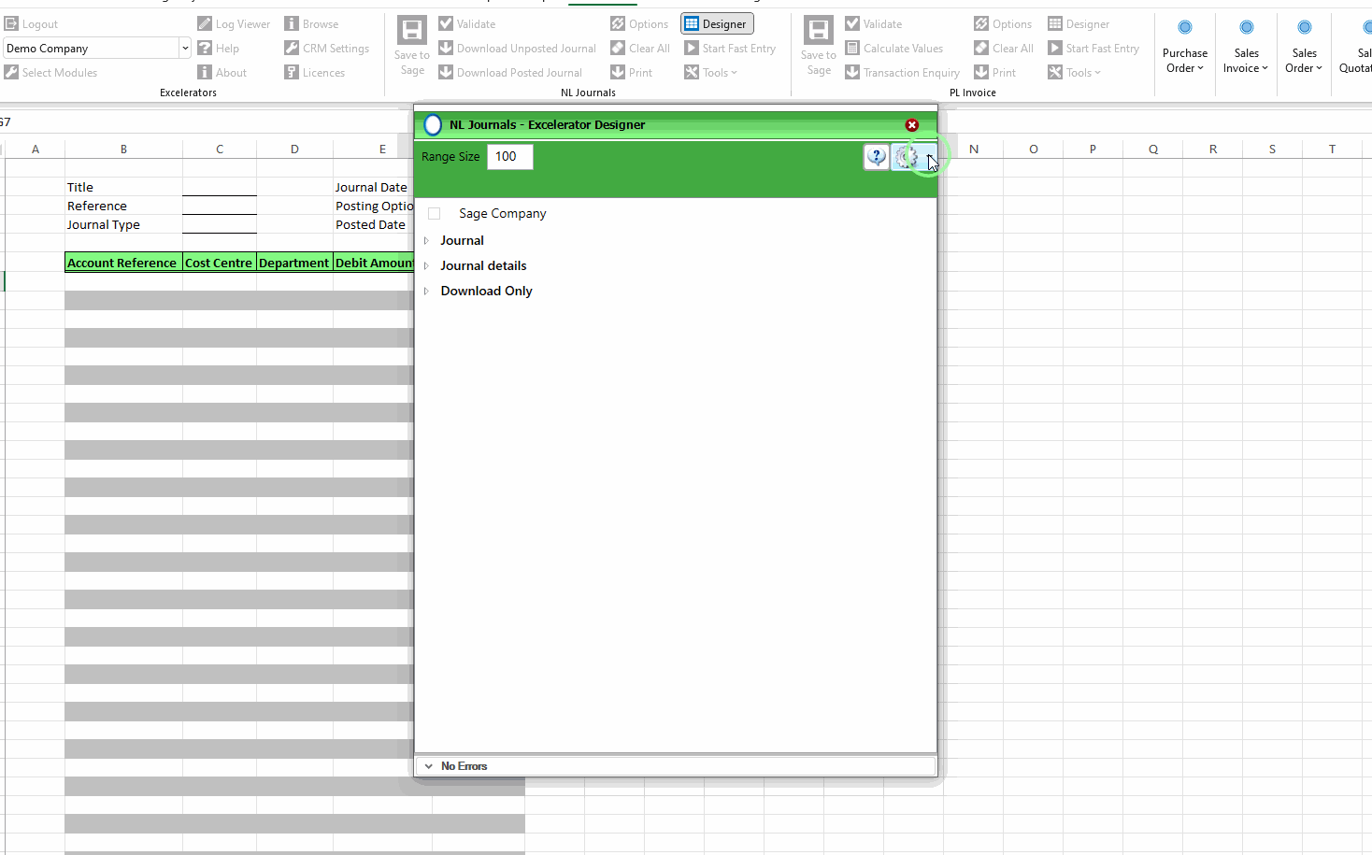Open PL Invoice Options

click(x=1003, y=24)
